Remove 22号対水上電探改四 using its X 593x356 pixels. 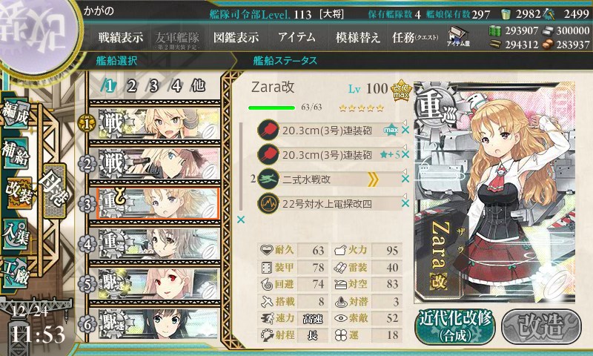tap(405, 203)
